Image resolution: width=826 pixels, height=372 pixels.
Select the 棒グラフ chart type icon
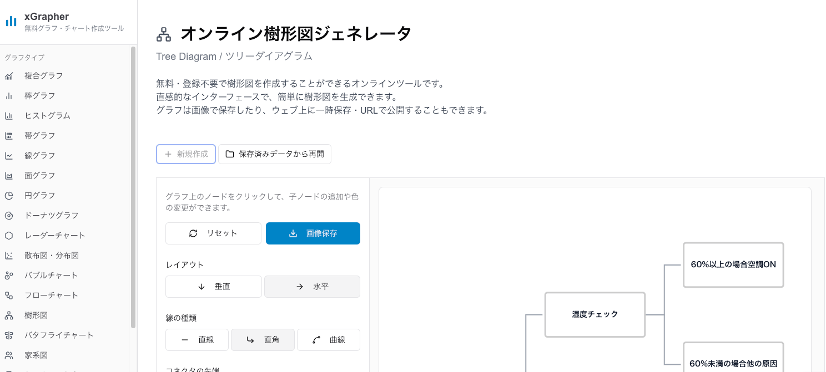coord(9,95)
